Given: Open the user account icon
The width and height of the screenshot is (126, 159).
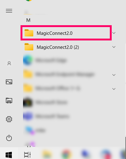Looking at the screenshot, I should tap(9, 63).
